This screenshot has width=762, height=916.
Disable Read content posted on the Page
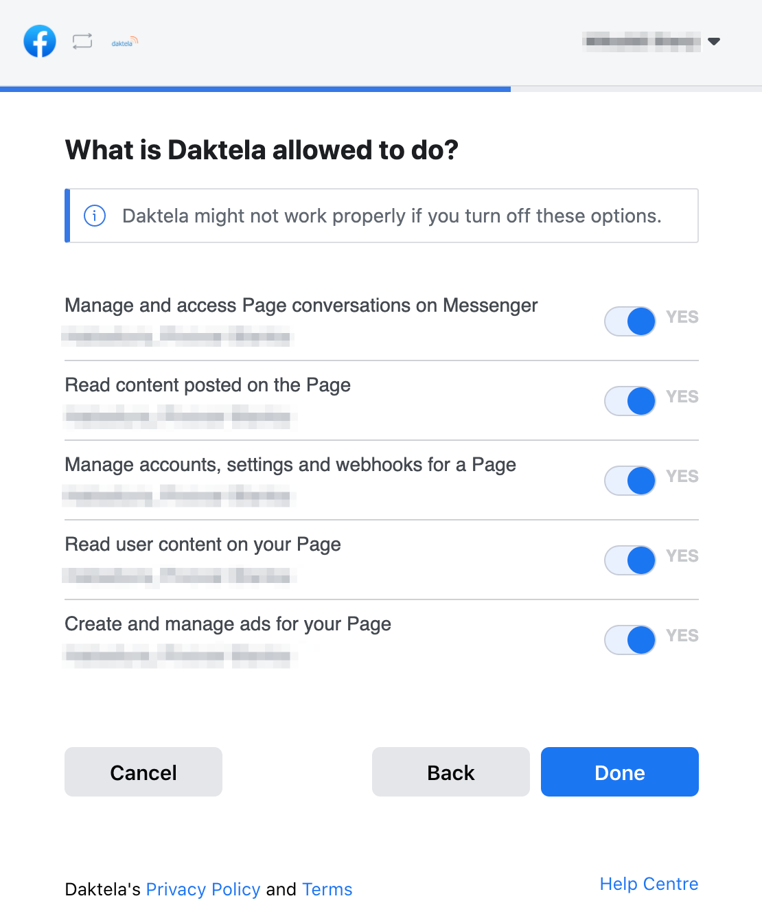(x=630, y=401)
